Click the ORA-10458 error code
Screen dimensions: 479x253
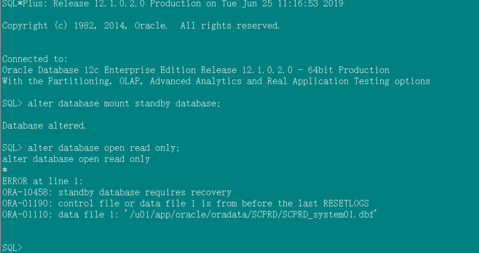point(25,192)
